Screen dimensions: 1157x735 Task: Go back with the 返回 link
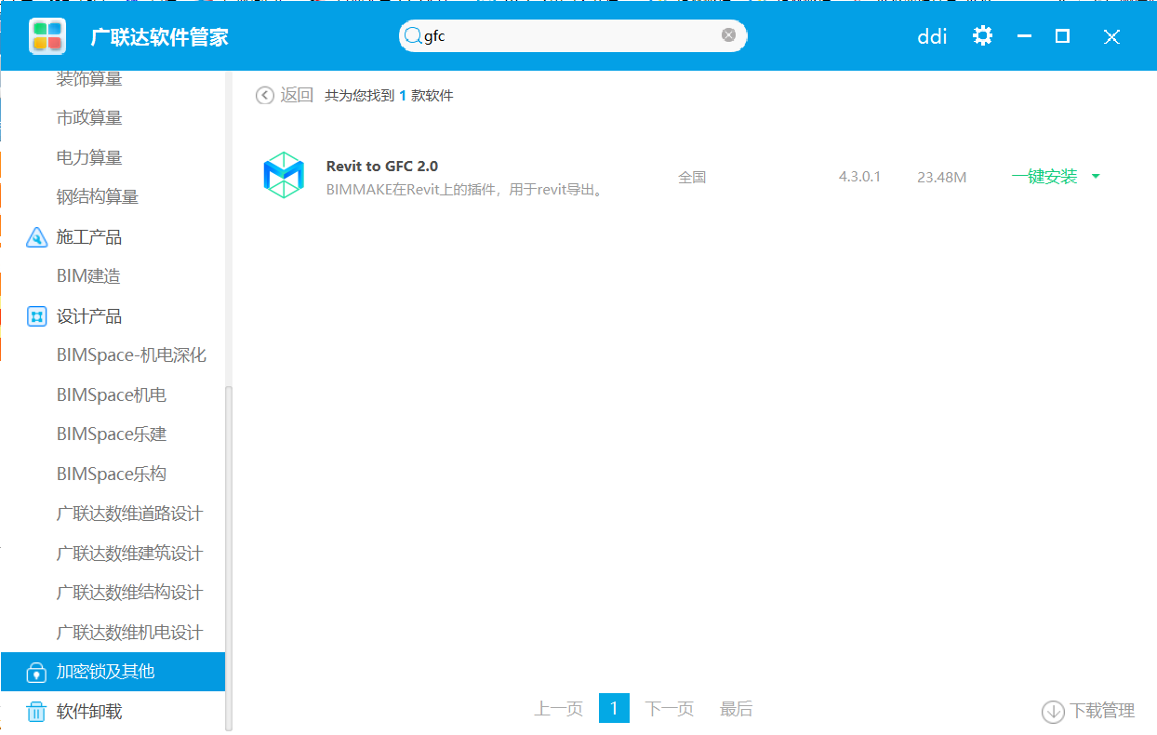[297, 95]
